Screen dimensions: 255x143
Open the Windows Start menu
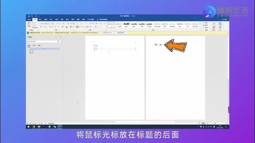pyautogui.click(x=28, y=127)
